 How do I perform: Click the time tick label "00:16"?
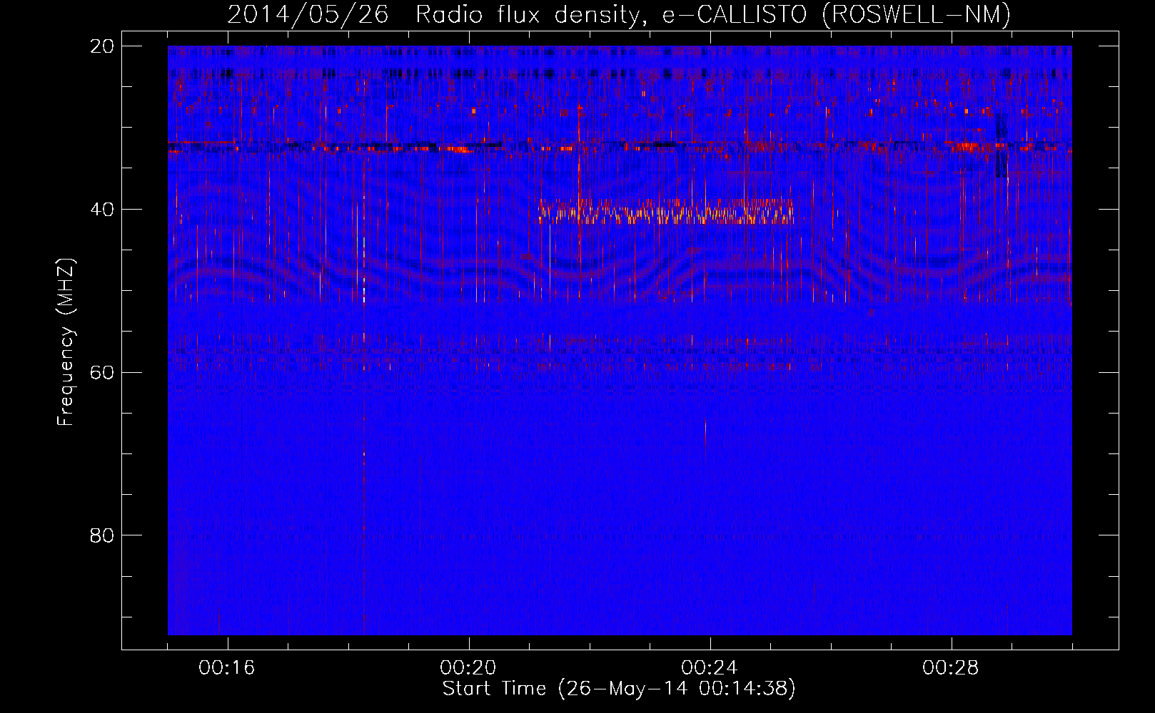(227, 668)
